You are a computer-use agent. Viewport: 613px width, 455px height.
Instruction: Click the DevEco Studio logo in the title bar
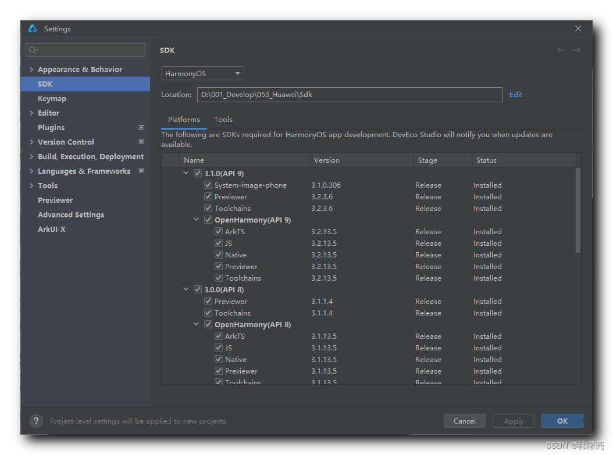(x=33, y=28)
